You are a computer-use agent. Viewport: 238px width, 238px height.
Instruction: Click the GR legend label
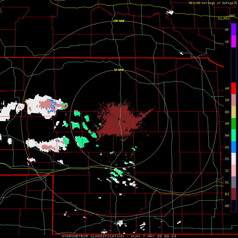(227, 100)
